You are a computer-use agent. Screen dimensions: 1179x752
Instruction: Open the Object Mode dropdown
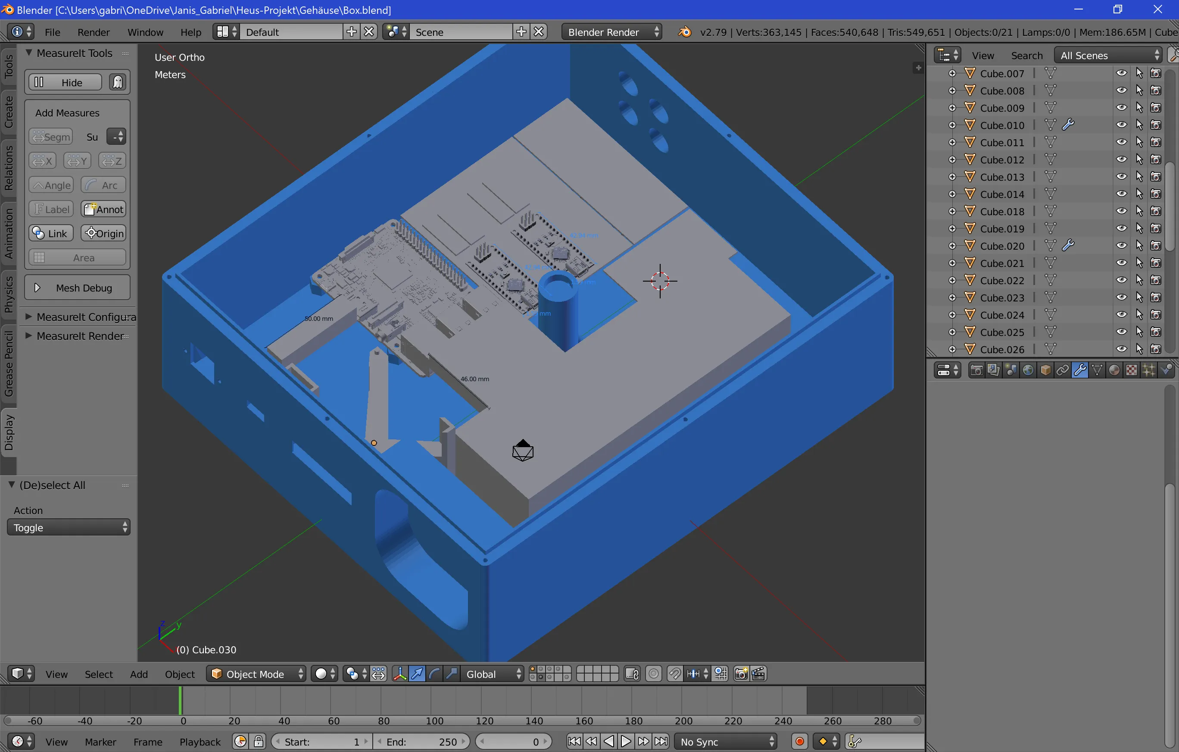[x=255, y=674]
